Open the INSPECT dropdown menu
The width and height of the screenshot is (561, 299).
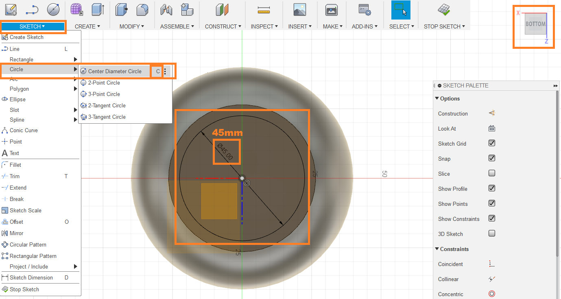[264, 26]
